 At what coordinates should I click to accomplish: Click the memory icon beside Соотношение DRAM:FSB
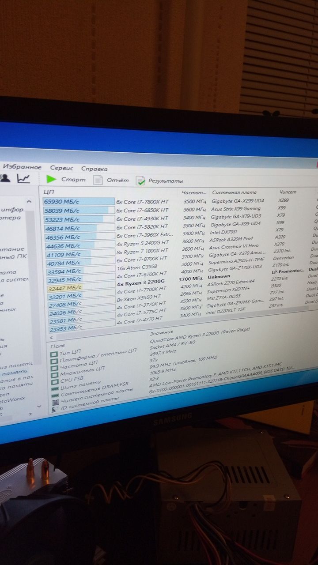coord(54,396)
